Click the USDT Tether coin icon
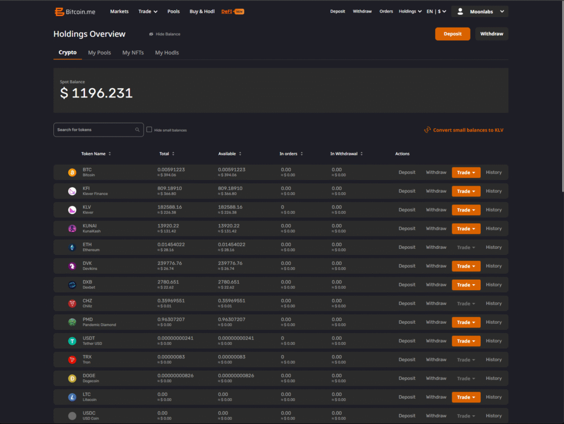 (x=72, y=341)
